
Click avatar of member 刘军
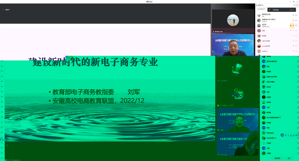259,31
